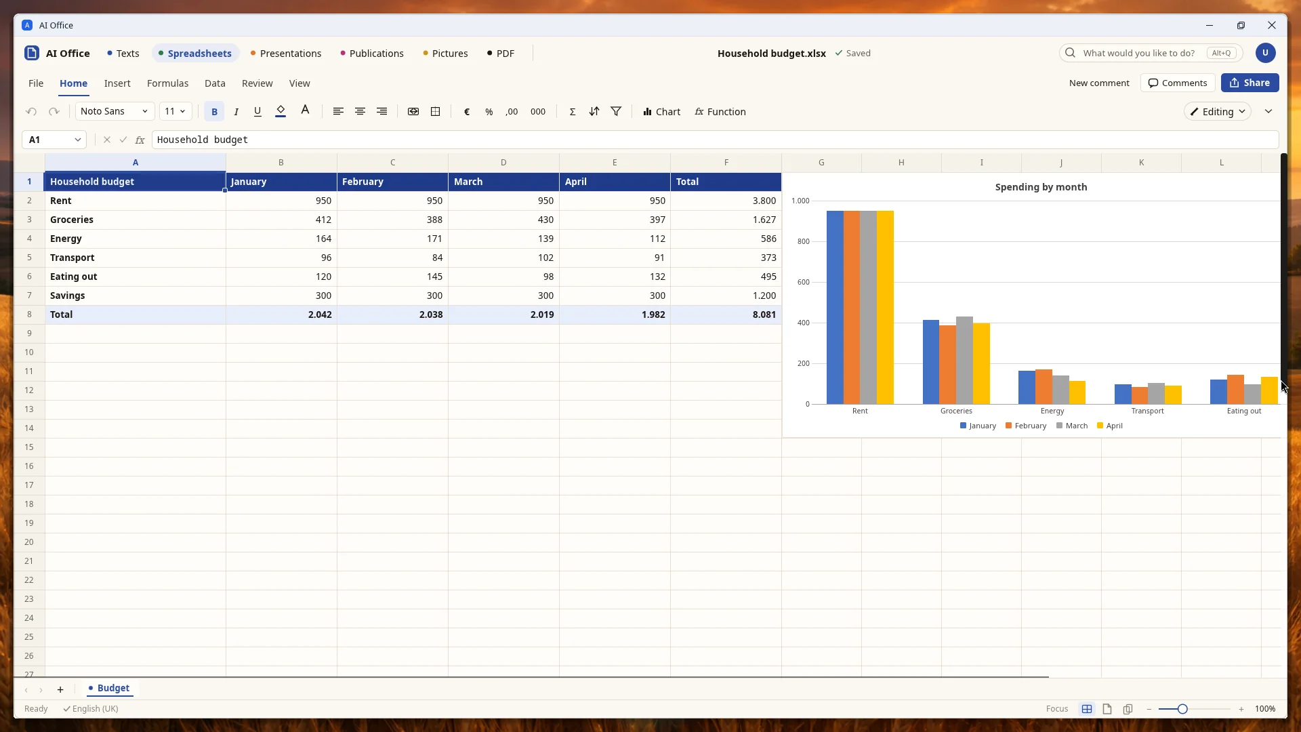Open the font size 11 dropdown
1301x732 pixels.
click(x=175, y=111)
